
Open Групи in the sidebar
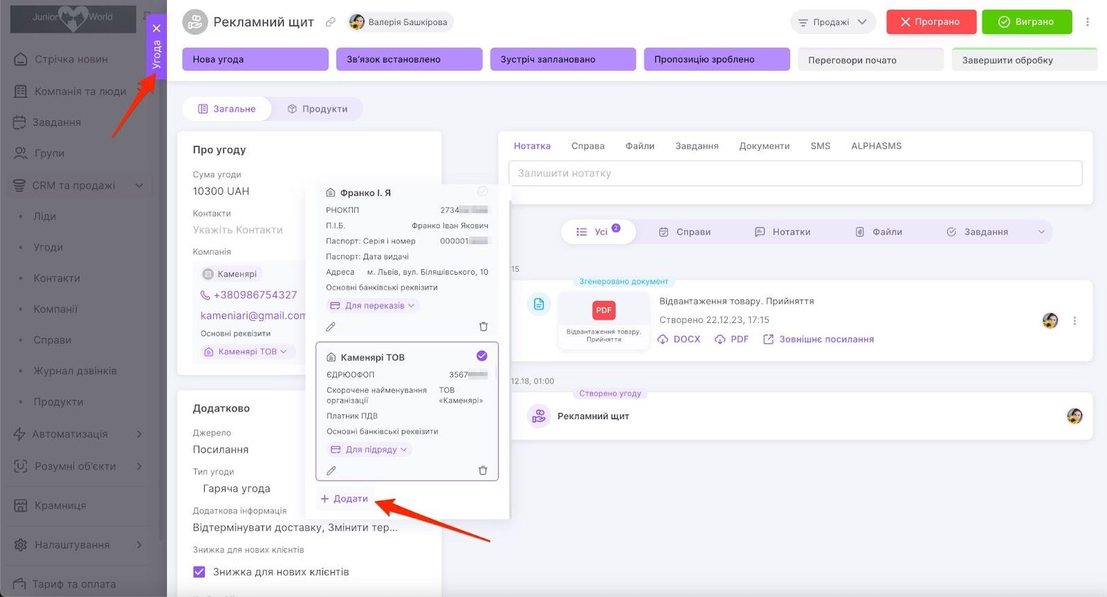point(39,154)
